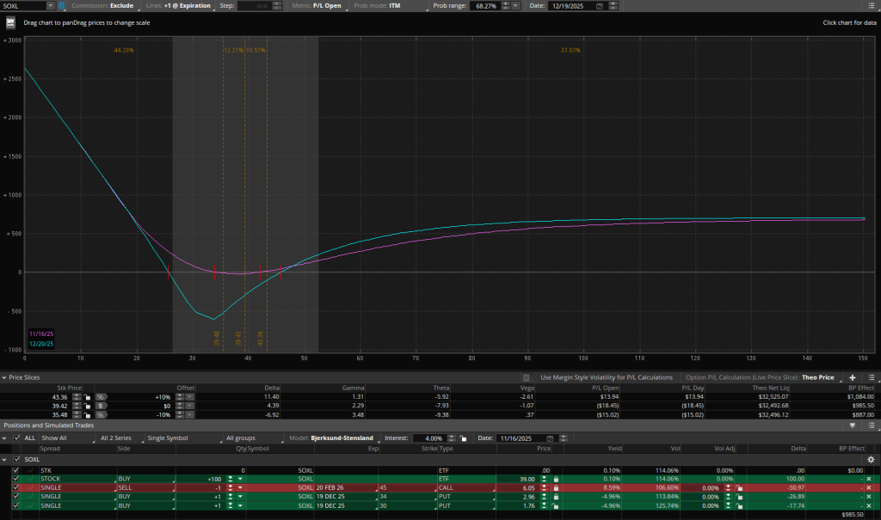Uncheck the SELL 45 CALL leg checkbox
The height and width of the screenshot is (520, 881).
click(x=15, y=486)
